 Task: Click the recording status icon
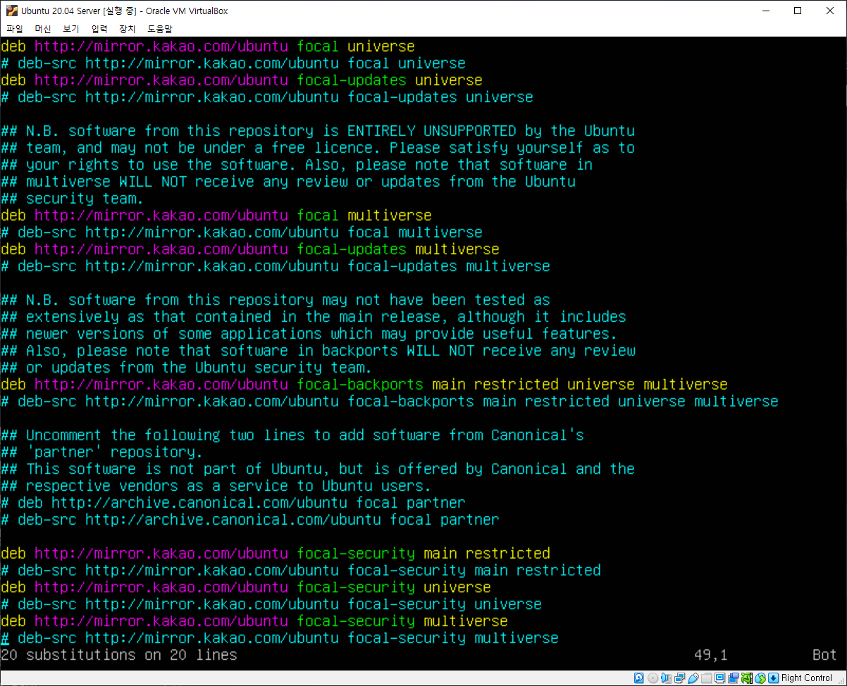coord(734,678)
